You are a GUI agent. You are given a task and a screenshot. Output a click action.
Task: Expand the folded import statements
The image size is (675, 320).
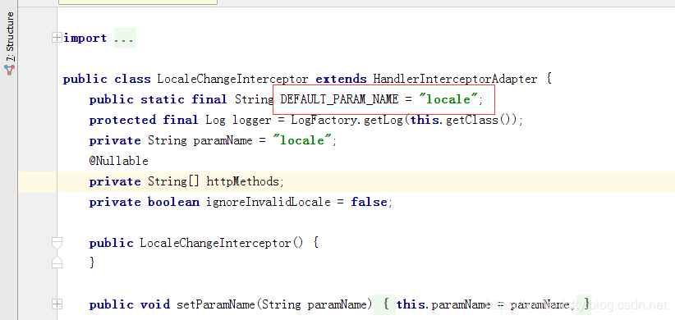57,38
